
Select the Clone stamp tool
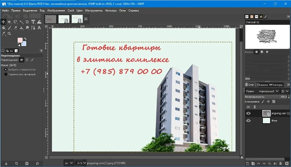(21, 28)
